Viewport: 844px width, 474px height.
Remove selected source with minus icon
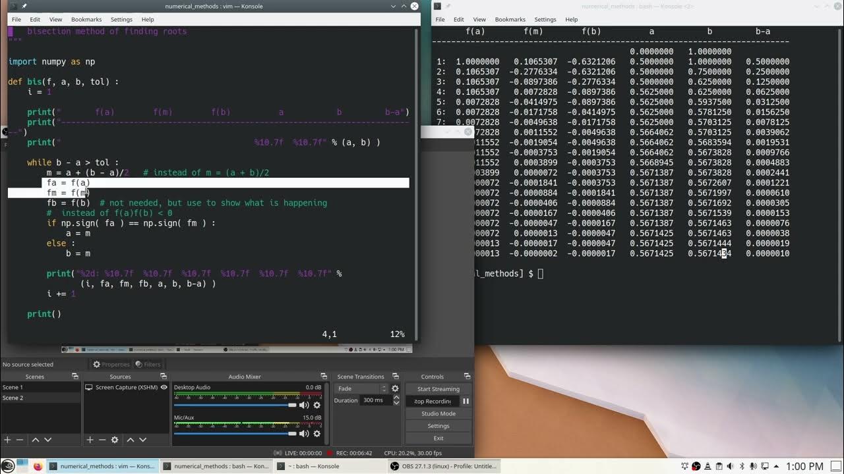click(102, 440)
